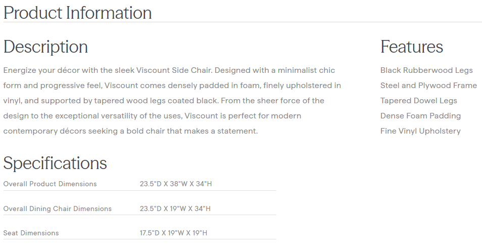Click the Tapered Dowel Legs feature
This screenshot has height=249, width=482.
coord(418,101)
